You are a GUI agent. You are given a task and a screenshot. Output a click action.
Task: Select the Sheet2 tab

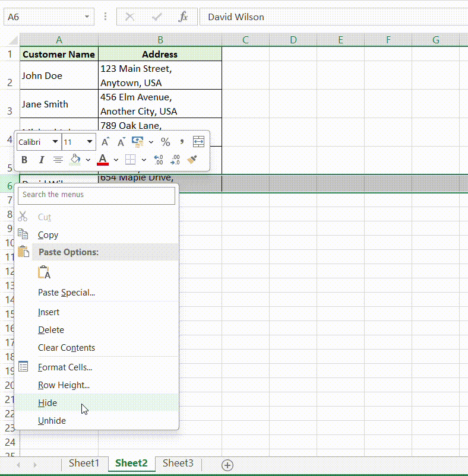pyautogui.click(x=131, y=464)
